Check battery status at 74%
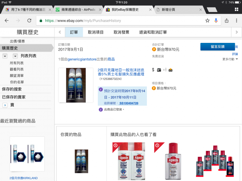 click(x=235, y=2)
